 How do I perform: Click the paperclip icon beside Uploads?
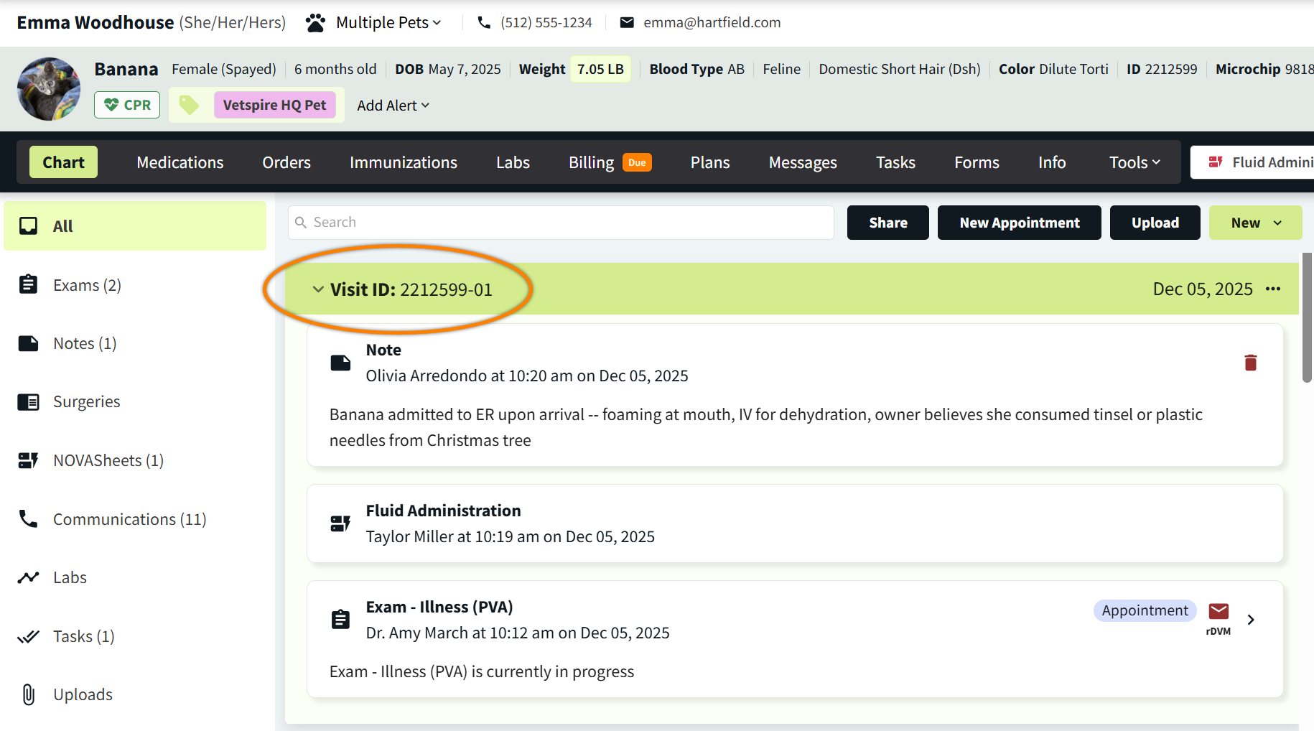(29, 694)
